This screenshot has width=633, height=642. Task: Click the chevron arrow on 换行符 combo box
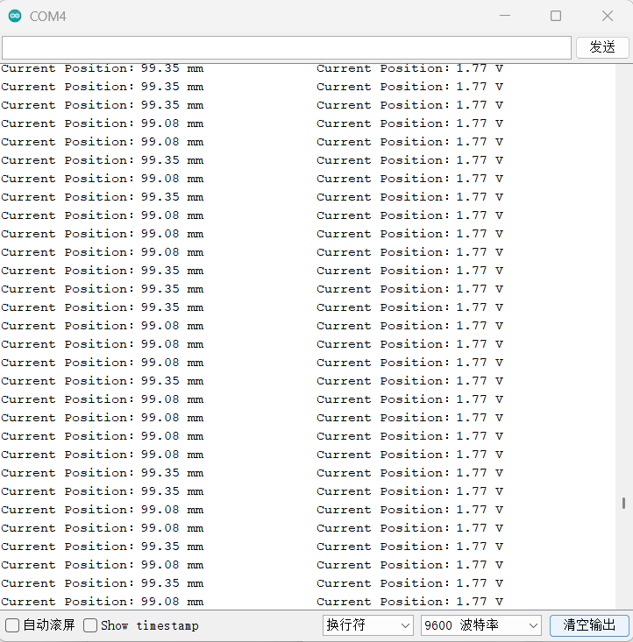tap(404, 625)
